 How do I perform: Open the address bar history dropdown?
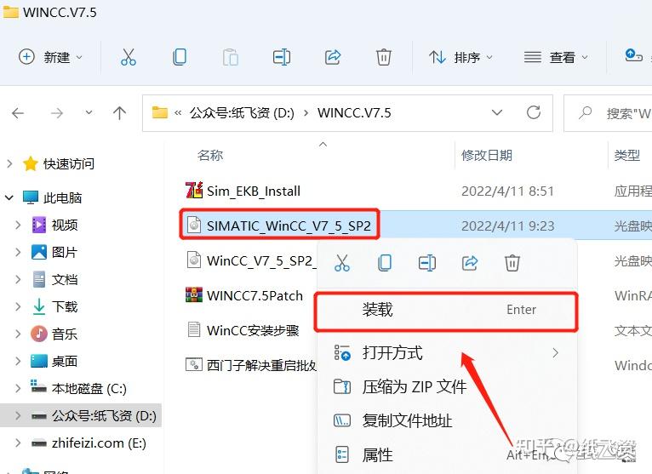tap(497, 112)
